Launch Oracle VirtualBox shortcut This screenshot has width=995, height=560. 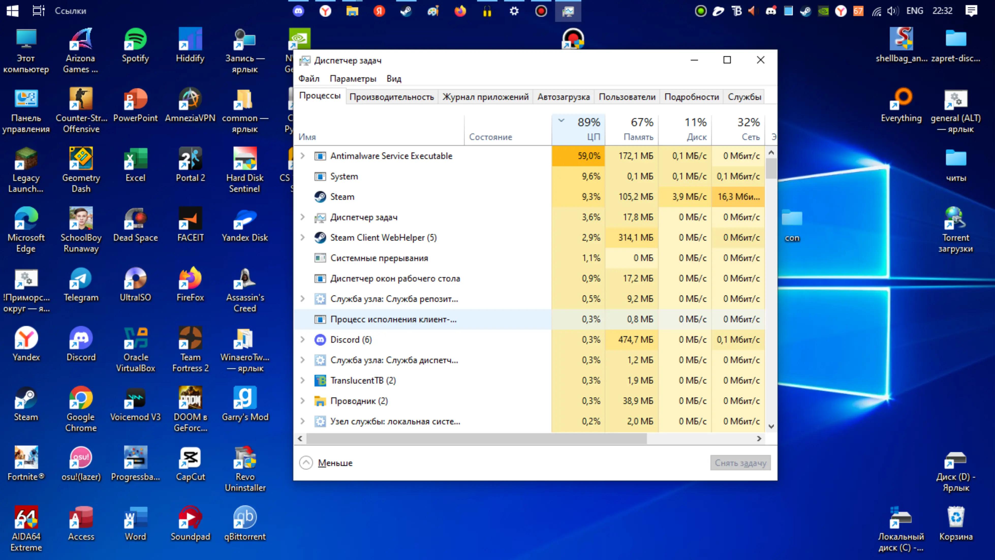tap(135, 350)
